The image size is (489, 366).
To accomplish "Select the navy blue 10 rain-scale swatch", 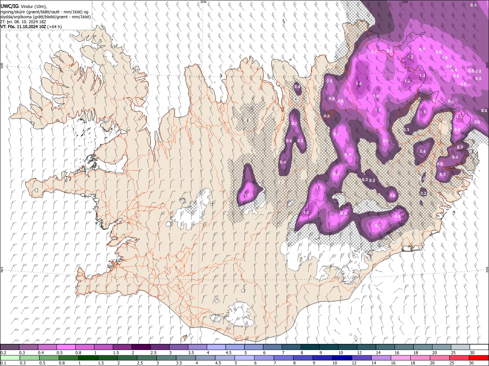I will (x=342, y=358).
